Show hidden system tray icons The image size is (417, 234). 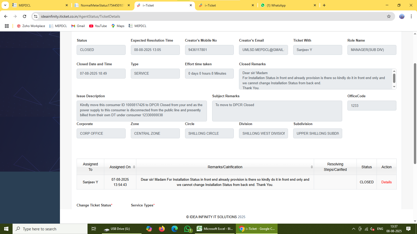(x=354, y=229)
